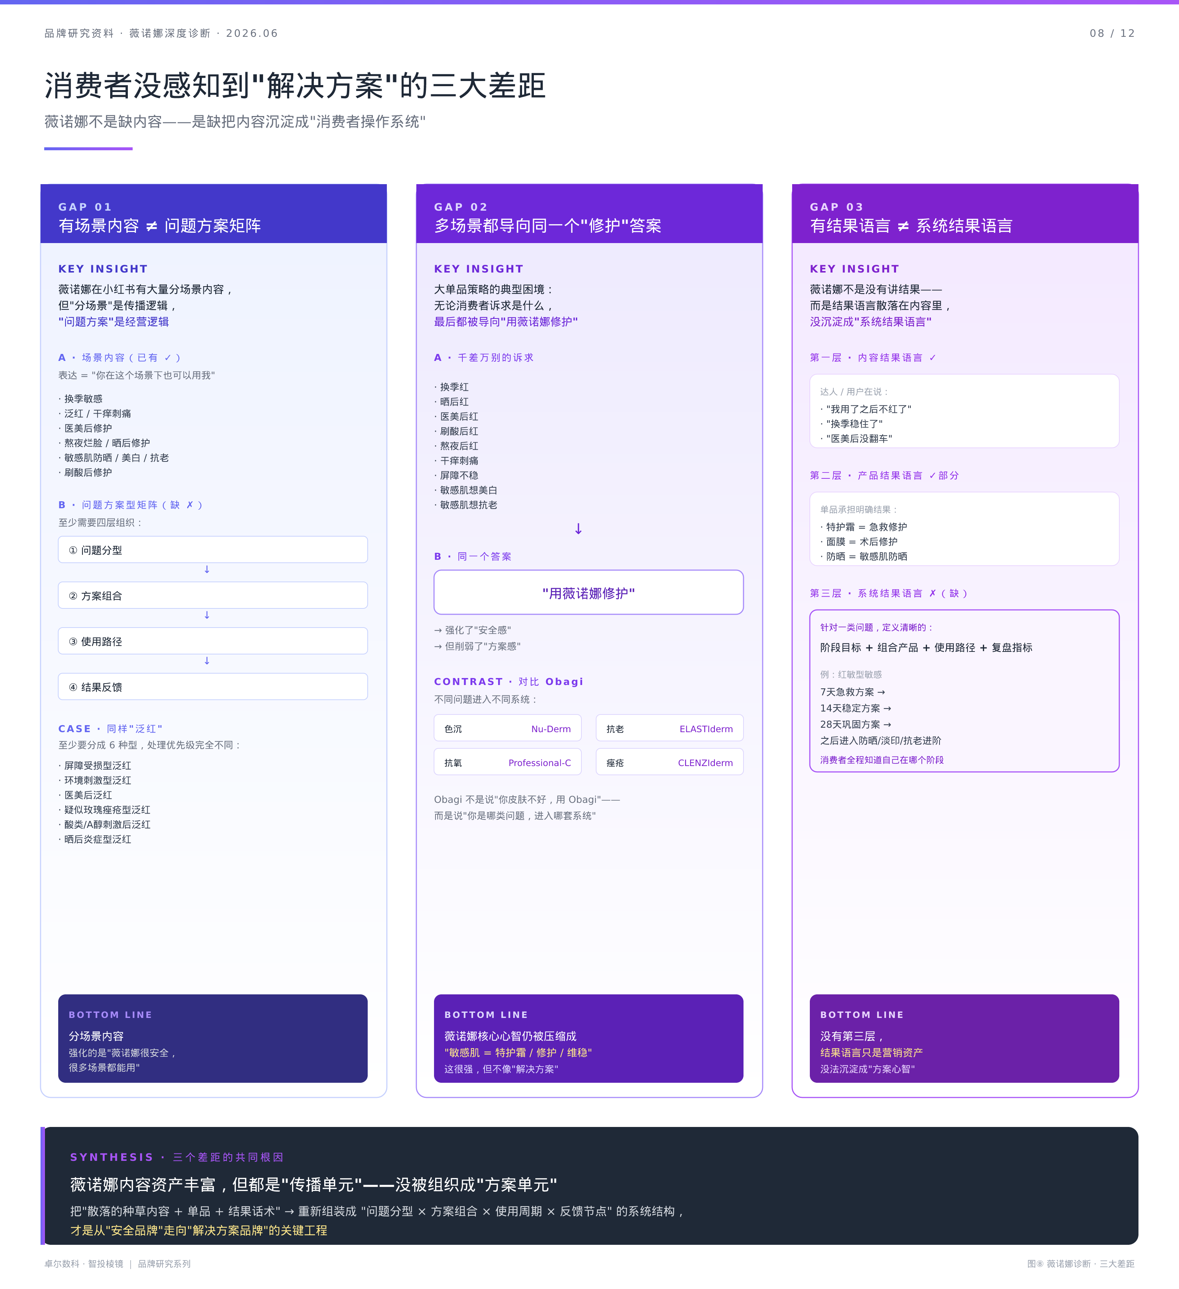The width and height of the screenshot is (1179, 1289).
Task: Click highlighted "敏感肌 = 特护霜 / 修护 / 维稳"
Action: click(518, 1053)
